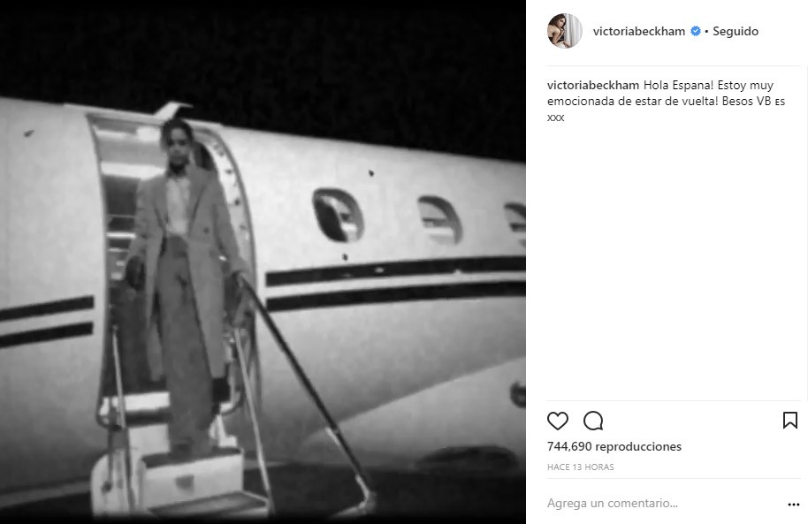Focus the Agrega un comentario field
Image resolution: width=808 pixels, height=524 pixels.
665,504
